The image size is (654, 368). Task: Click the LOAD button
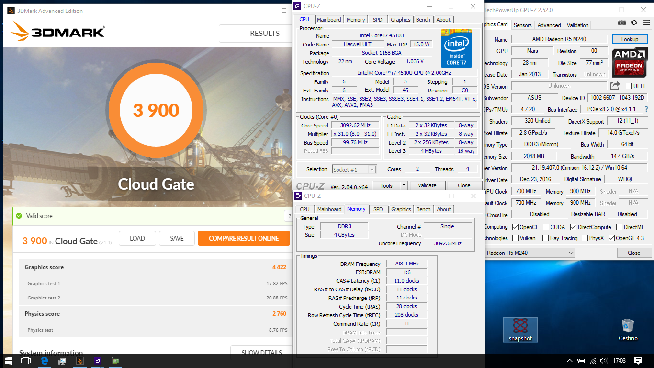click(x=137, y=238)
